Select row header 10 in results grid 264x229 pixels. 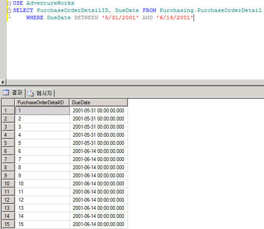(8, 184)
